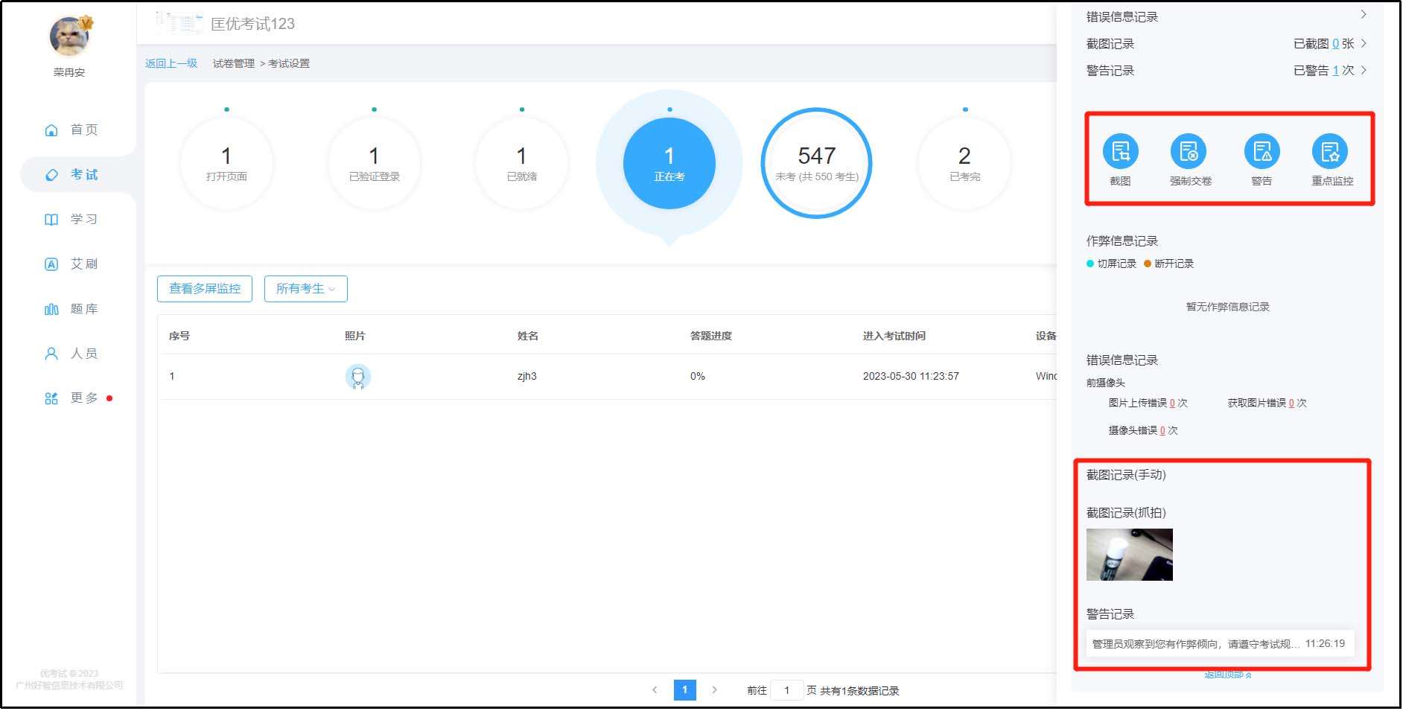Expand the 警告记录 row chevron

(x=1364, y=71)
